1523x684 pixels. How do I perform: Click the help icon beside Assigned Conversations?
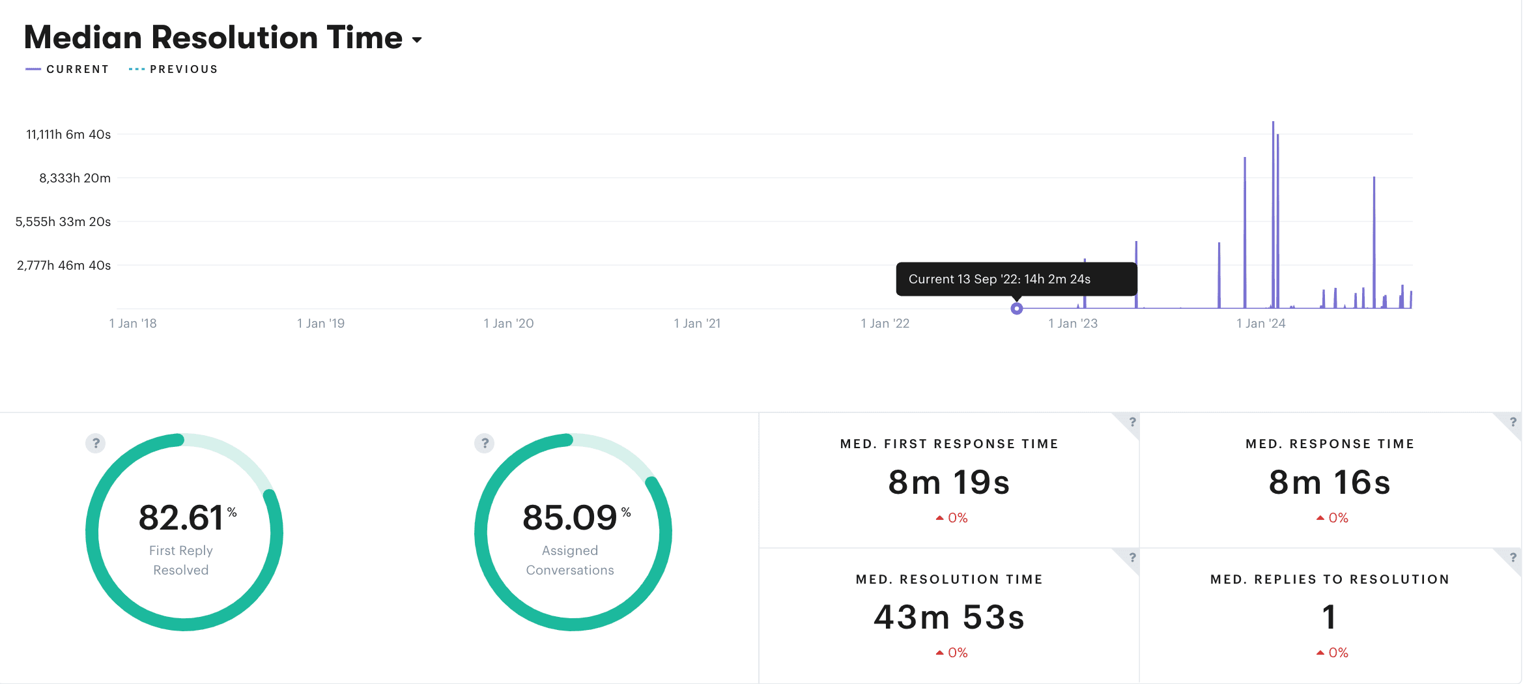coord(485,444)
